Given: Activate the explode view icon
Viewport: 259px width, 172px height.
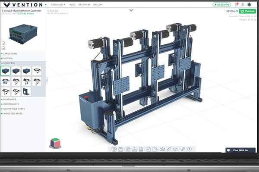Looking at the screenshot, I should click(162, 149).
